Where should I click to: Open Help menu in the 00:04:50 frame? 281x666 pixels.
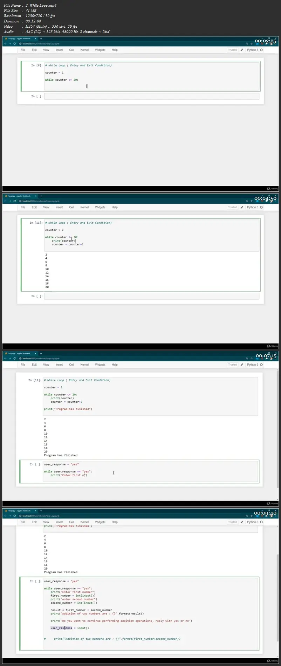click(x=115, y=207)
